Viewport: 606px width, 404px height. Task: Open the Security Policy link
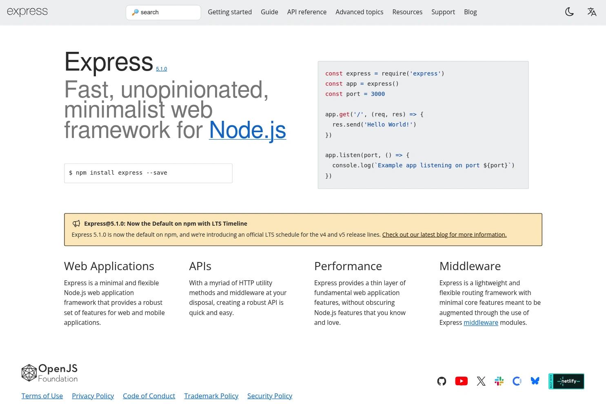[x=270, y=396]
